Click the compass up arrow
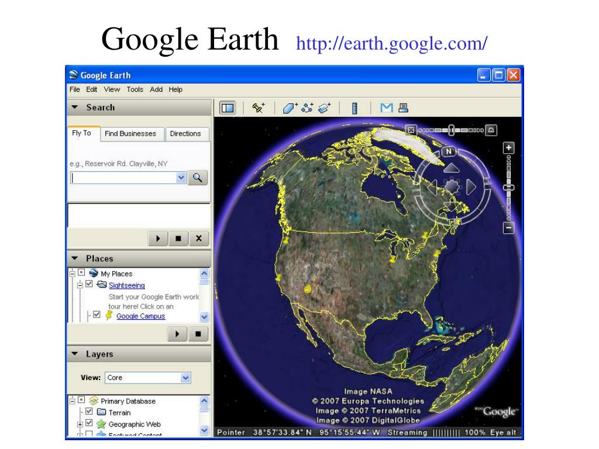599x449 pixels. pyautogui.click(x=452, y=168)
